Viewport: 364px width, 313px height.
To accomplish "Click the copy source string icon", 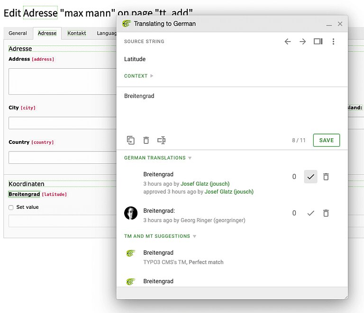I will 131,140.
